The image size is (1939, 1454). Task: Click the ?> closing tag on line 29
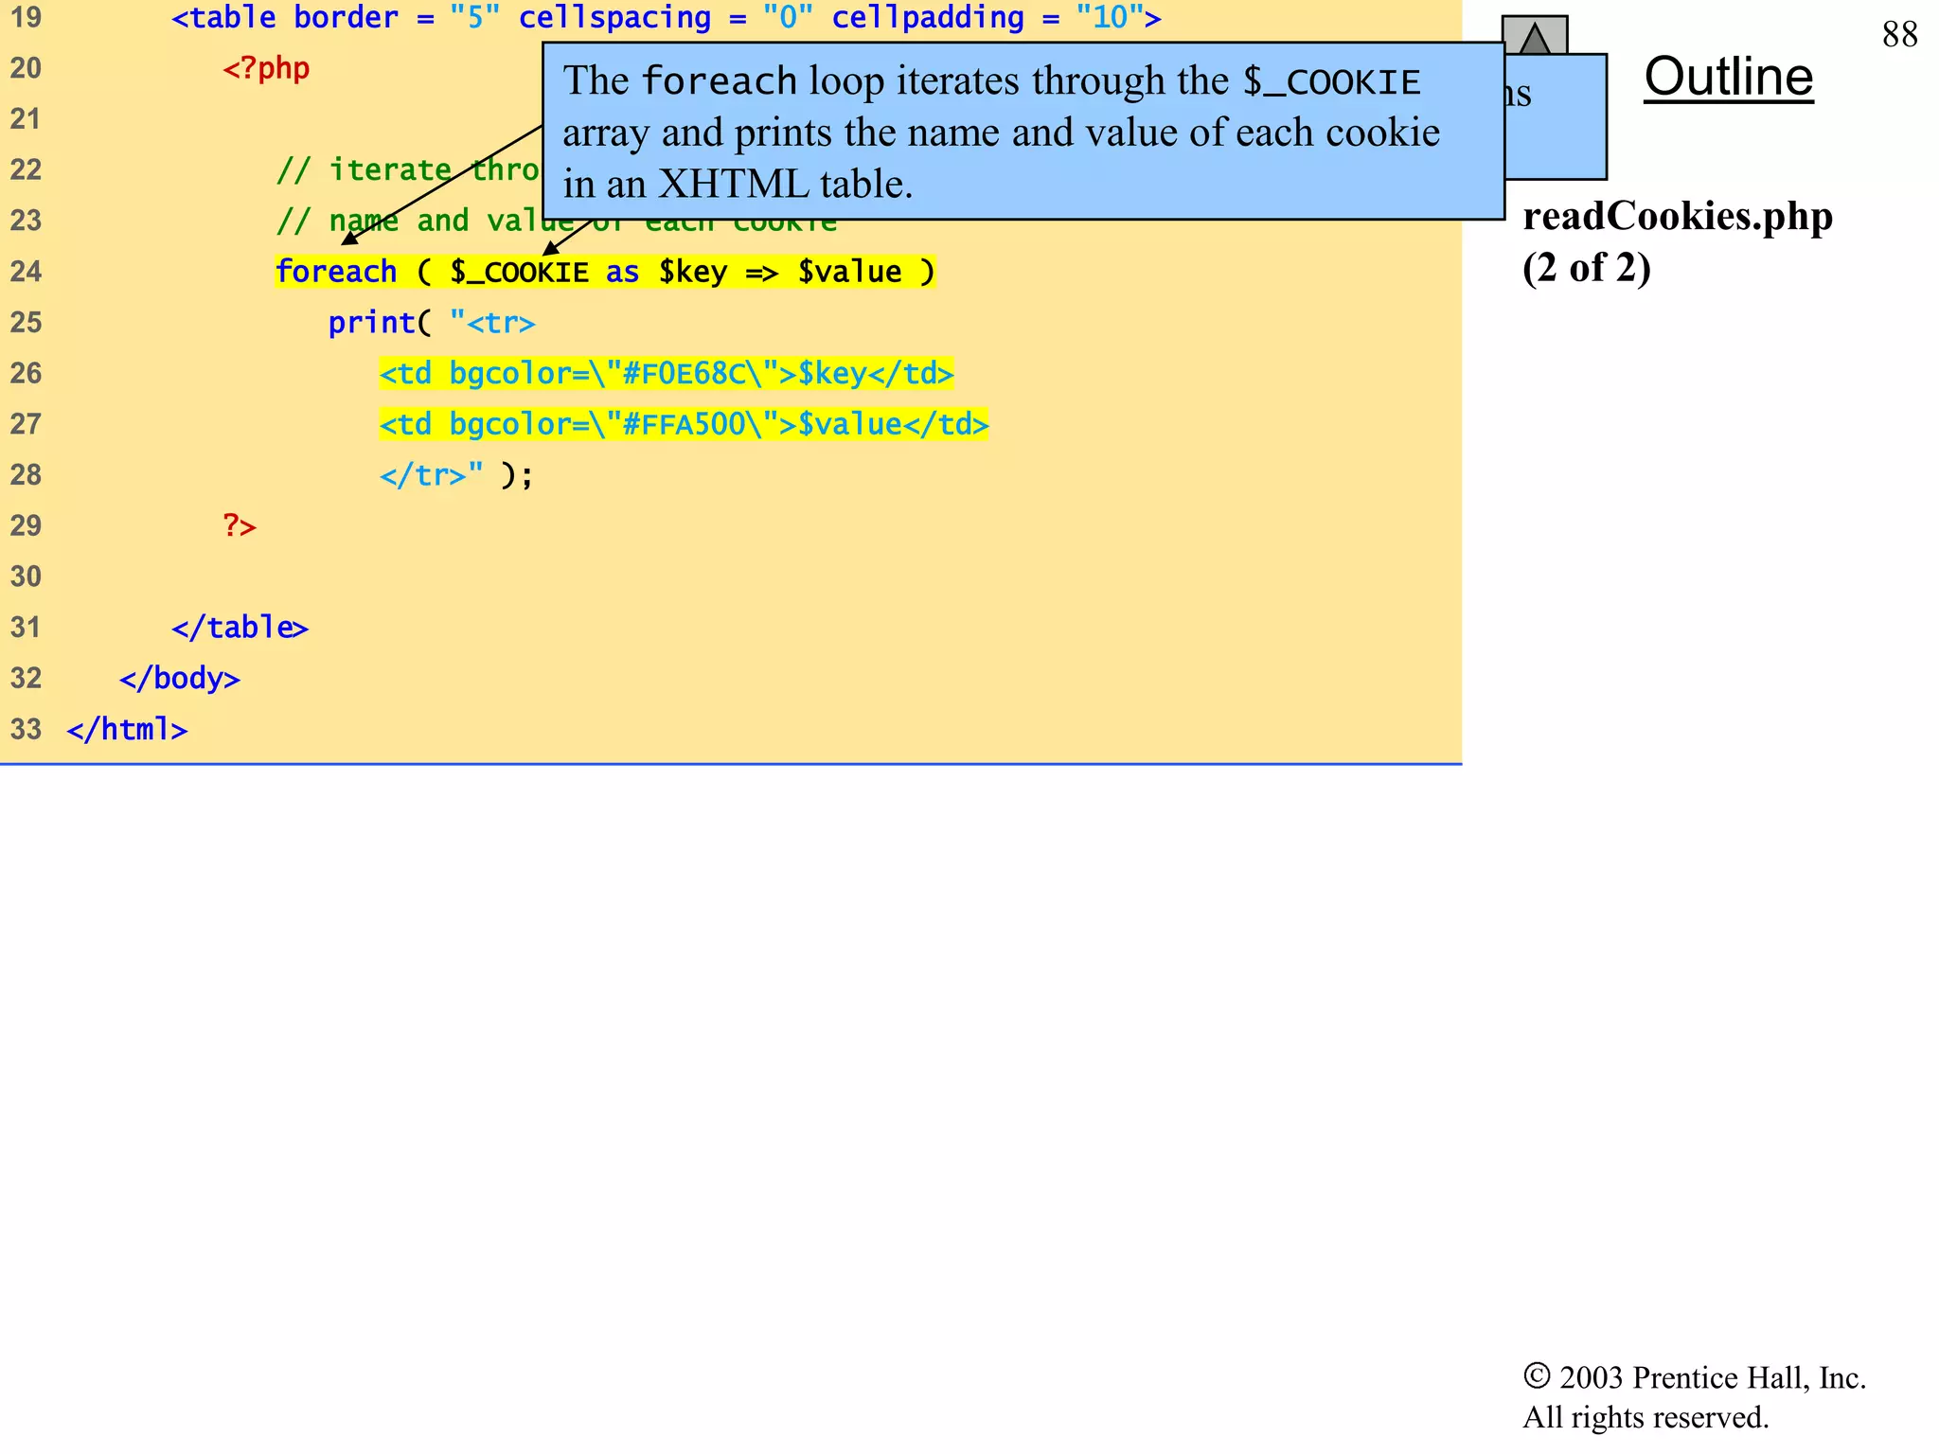click(239, 525)
